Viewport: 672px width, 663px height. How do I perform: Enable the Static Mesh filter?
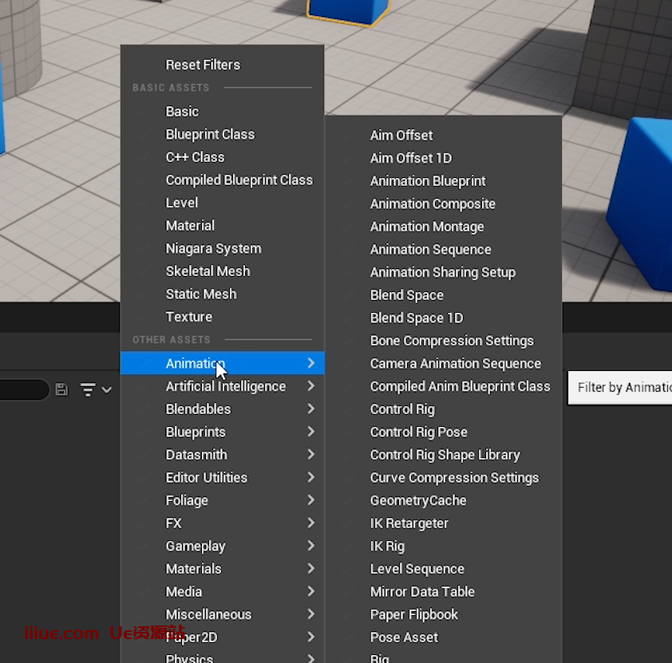point(201,294)
